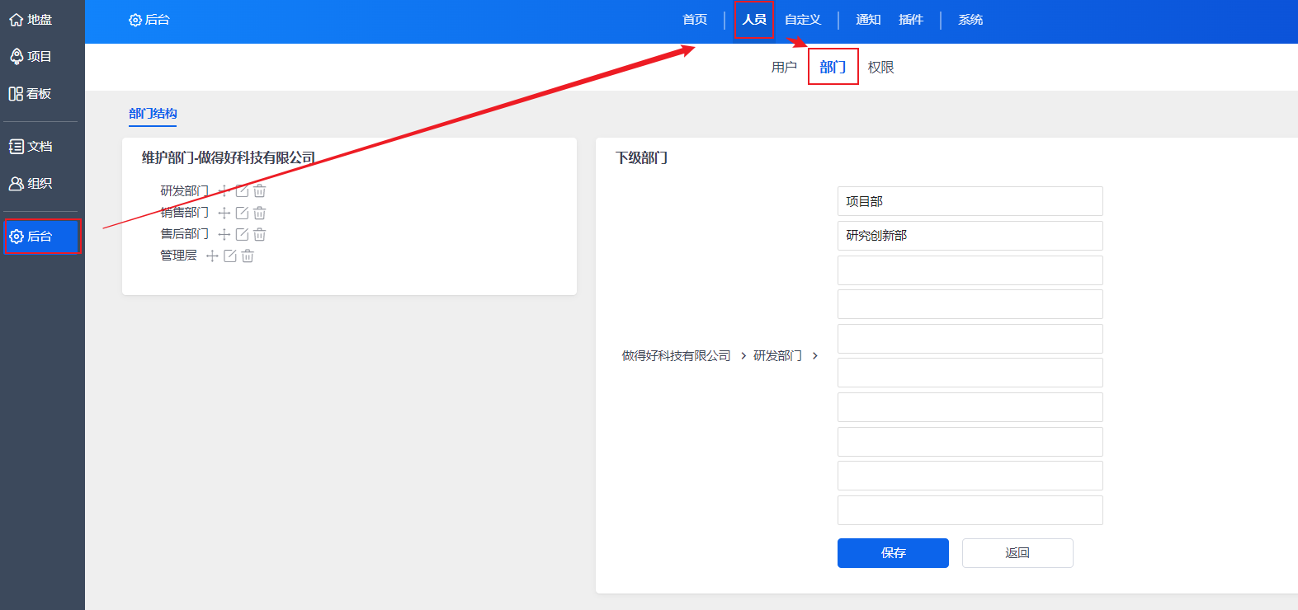This screenshot has width=1298, height=610.
Task: Open the 销售部门 tree item
Action: tap(184, 213)
